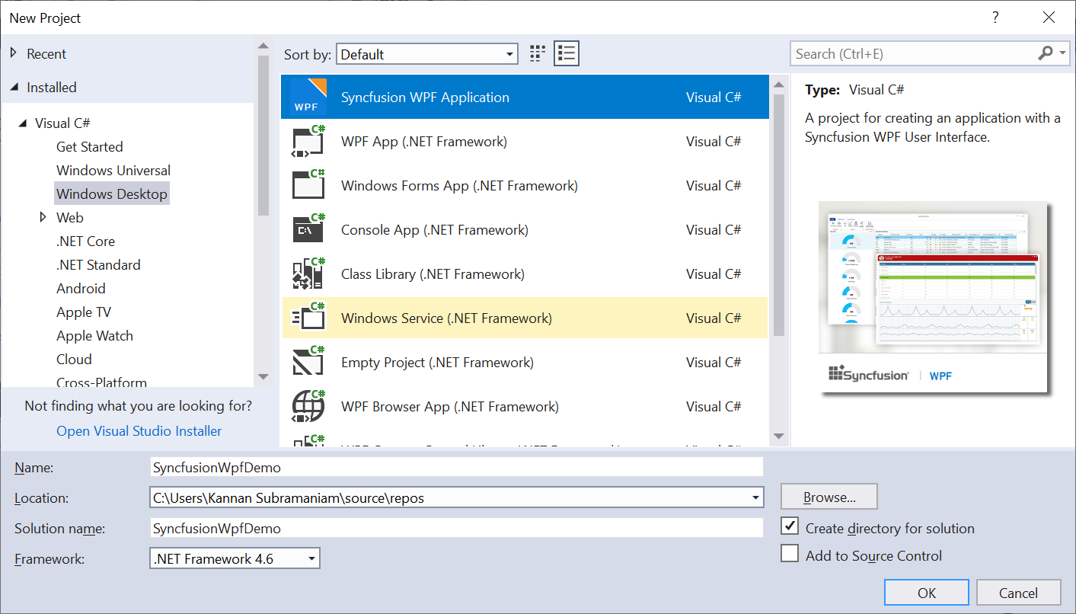The height and width of the screenshot is (614, 1076).
Task: Select Apple Watch category
Action: pos(94,335)
